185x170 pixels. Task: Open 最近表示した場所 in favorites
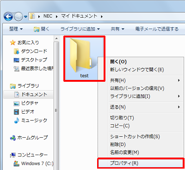click(37, 68)
